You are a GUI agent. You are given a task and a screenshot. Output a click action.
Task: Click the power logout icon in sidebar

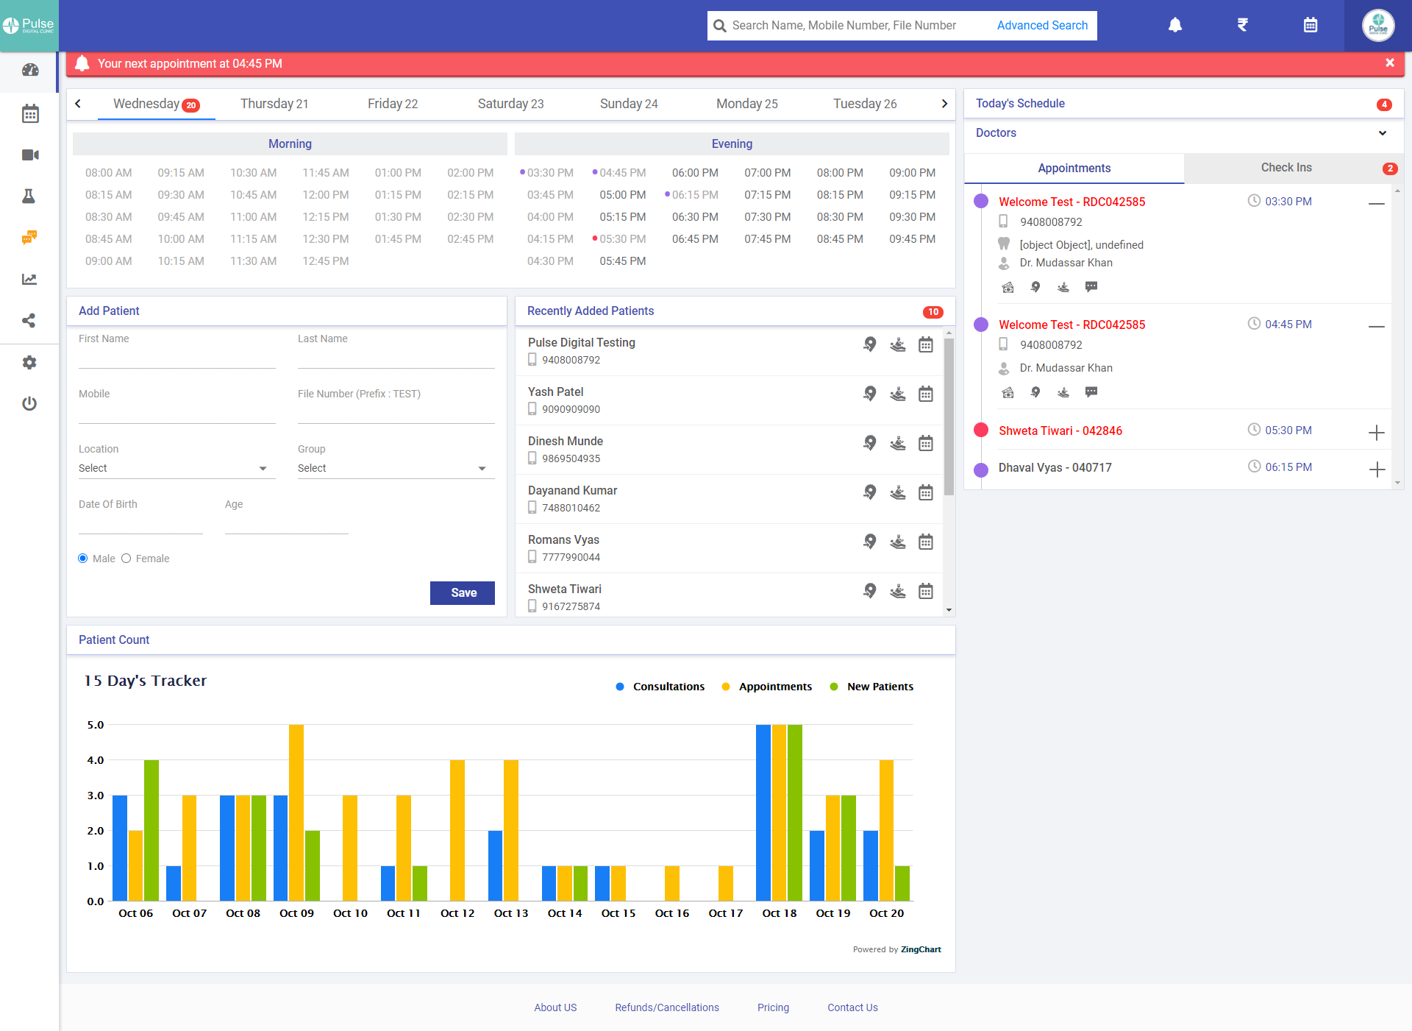[29, 403]
